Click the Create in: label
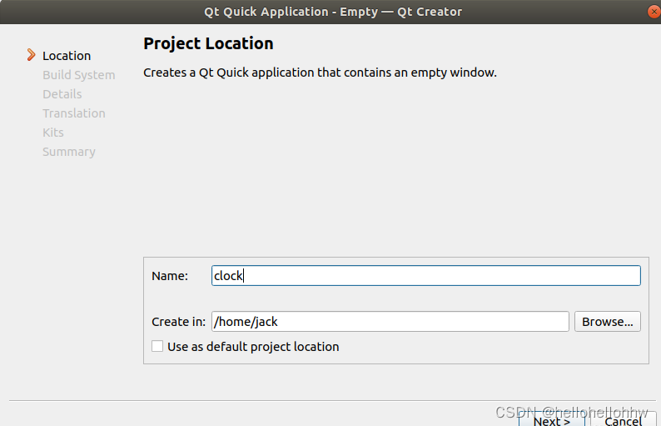Screen dimensions: 661x426 [x=179, y=322]
